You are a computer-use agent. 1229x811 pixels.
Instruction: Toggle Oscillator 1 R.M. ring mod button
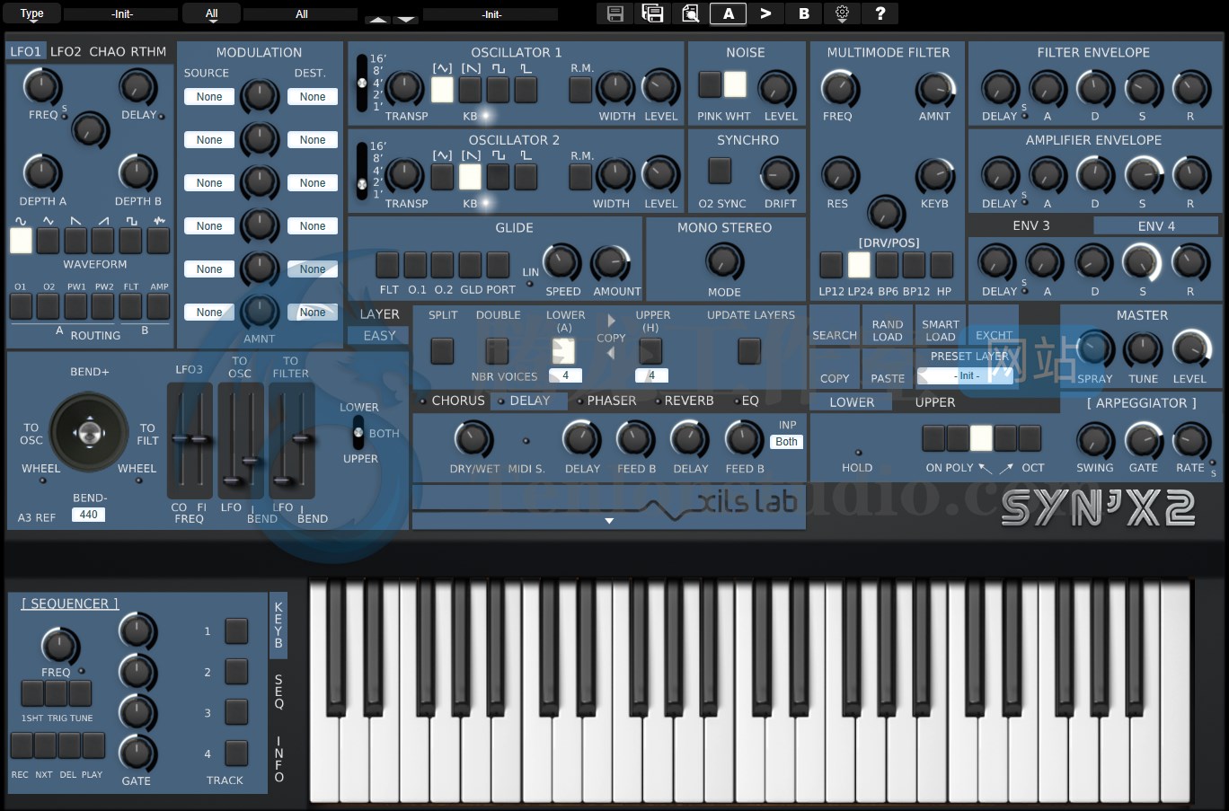(x=580, y=89)
